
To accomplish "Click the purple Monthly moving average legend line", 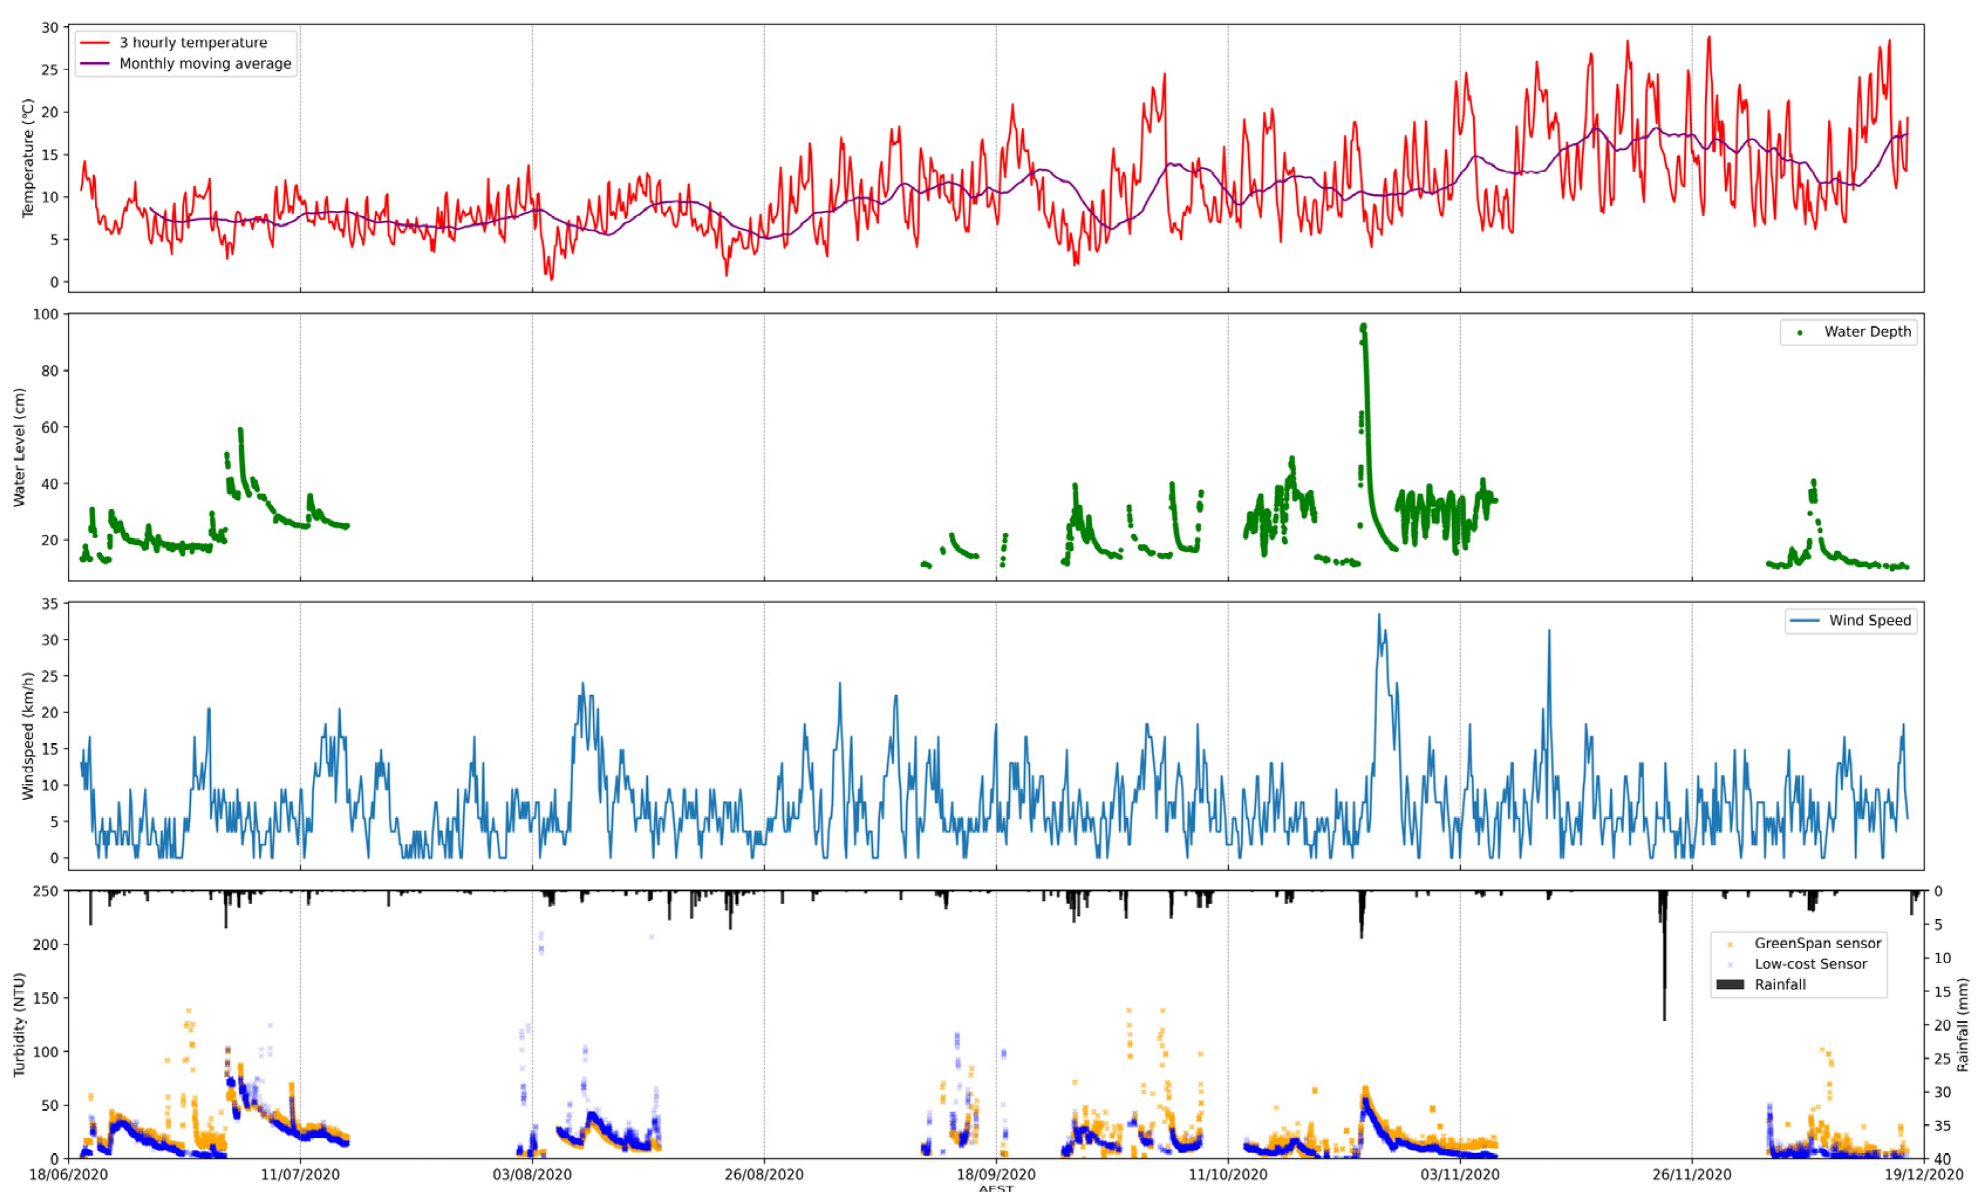I will coord(95,64).
